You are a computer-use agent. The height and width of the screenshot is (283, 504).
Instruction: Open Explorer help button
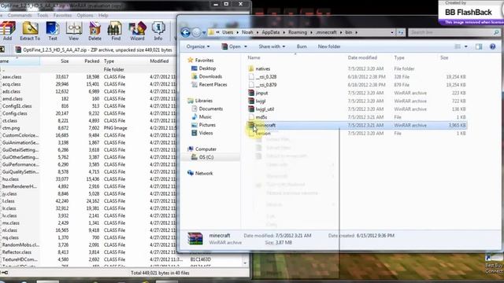[492, 46]
